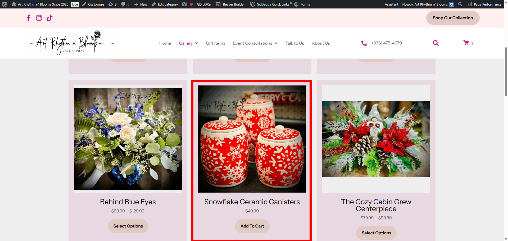Open the TikTok social icon
This screenshot has height=241, width=508.
tap(49, 18)
